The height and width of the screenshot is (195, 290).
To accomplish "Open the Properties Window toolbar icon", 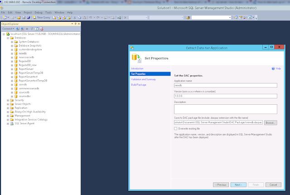I will 240,18.
